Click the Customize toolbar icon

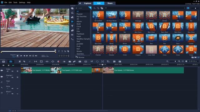20,62
